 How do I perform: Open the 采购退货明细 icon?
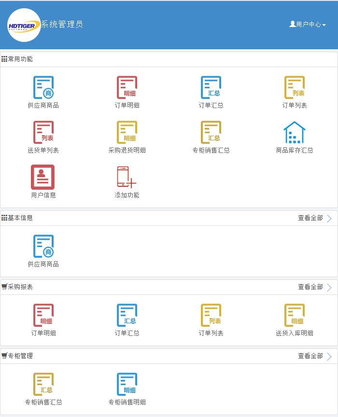point(127,133)
